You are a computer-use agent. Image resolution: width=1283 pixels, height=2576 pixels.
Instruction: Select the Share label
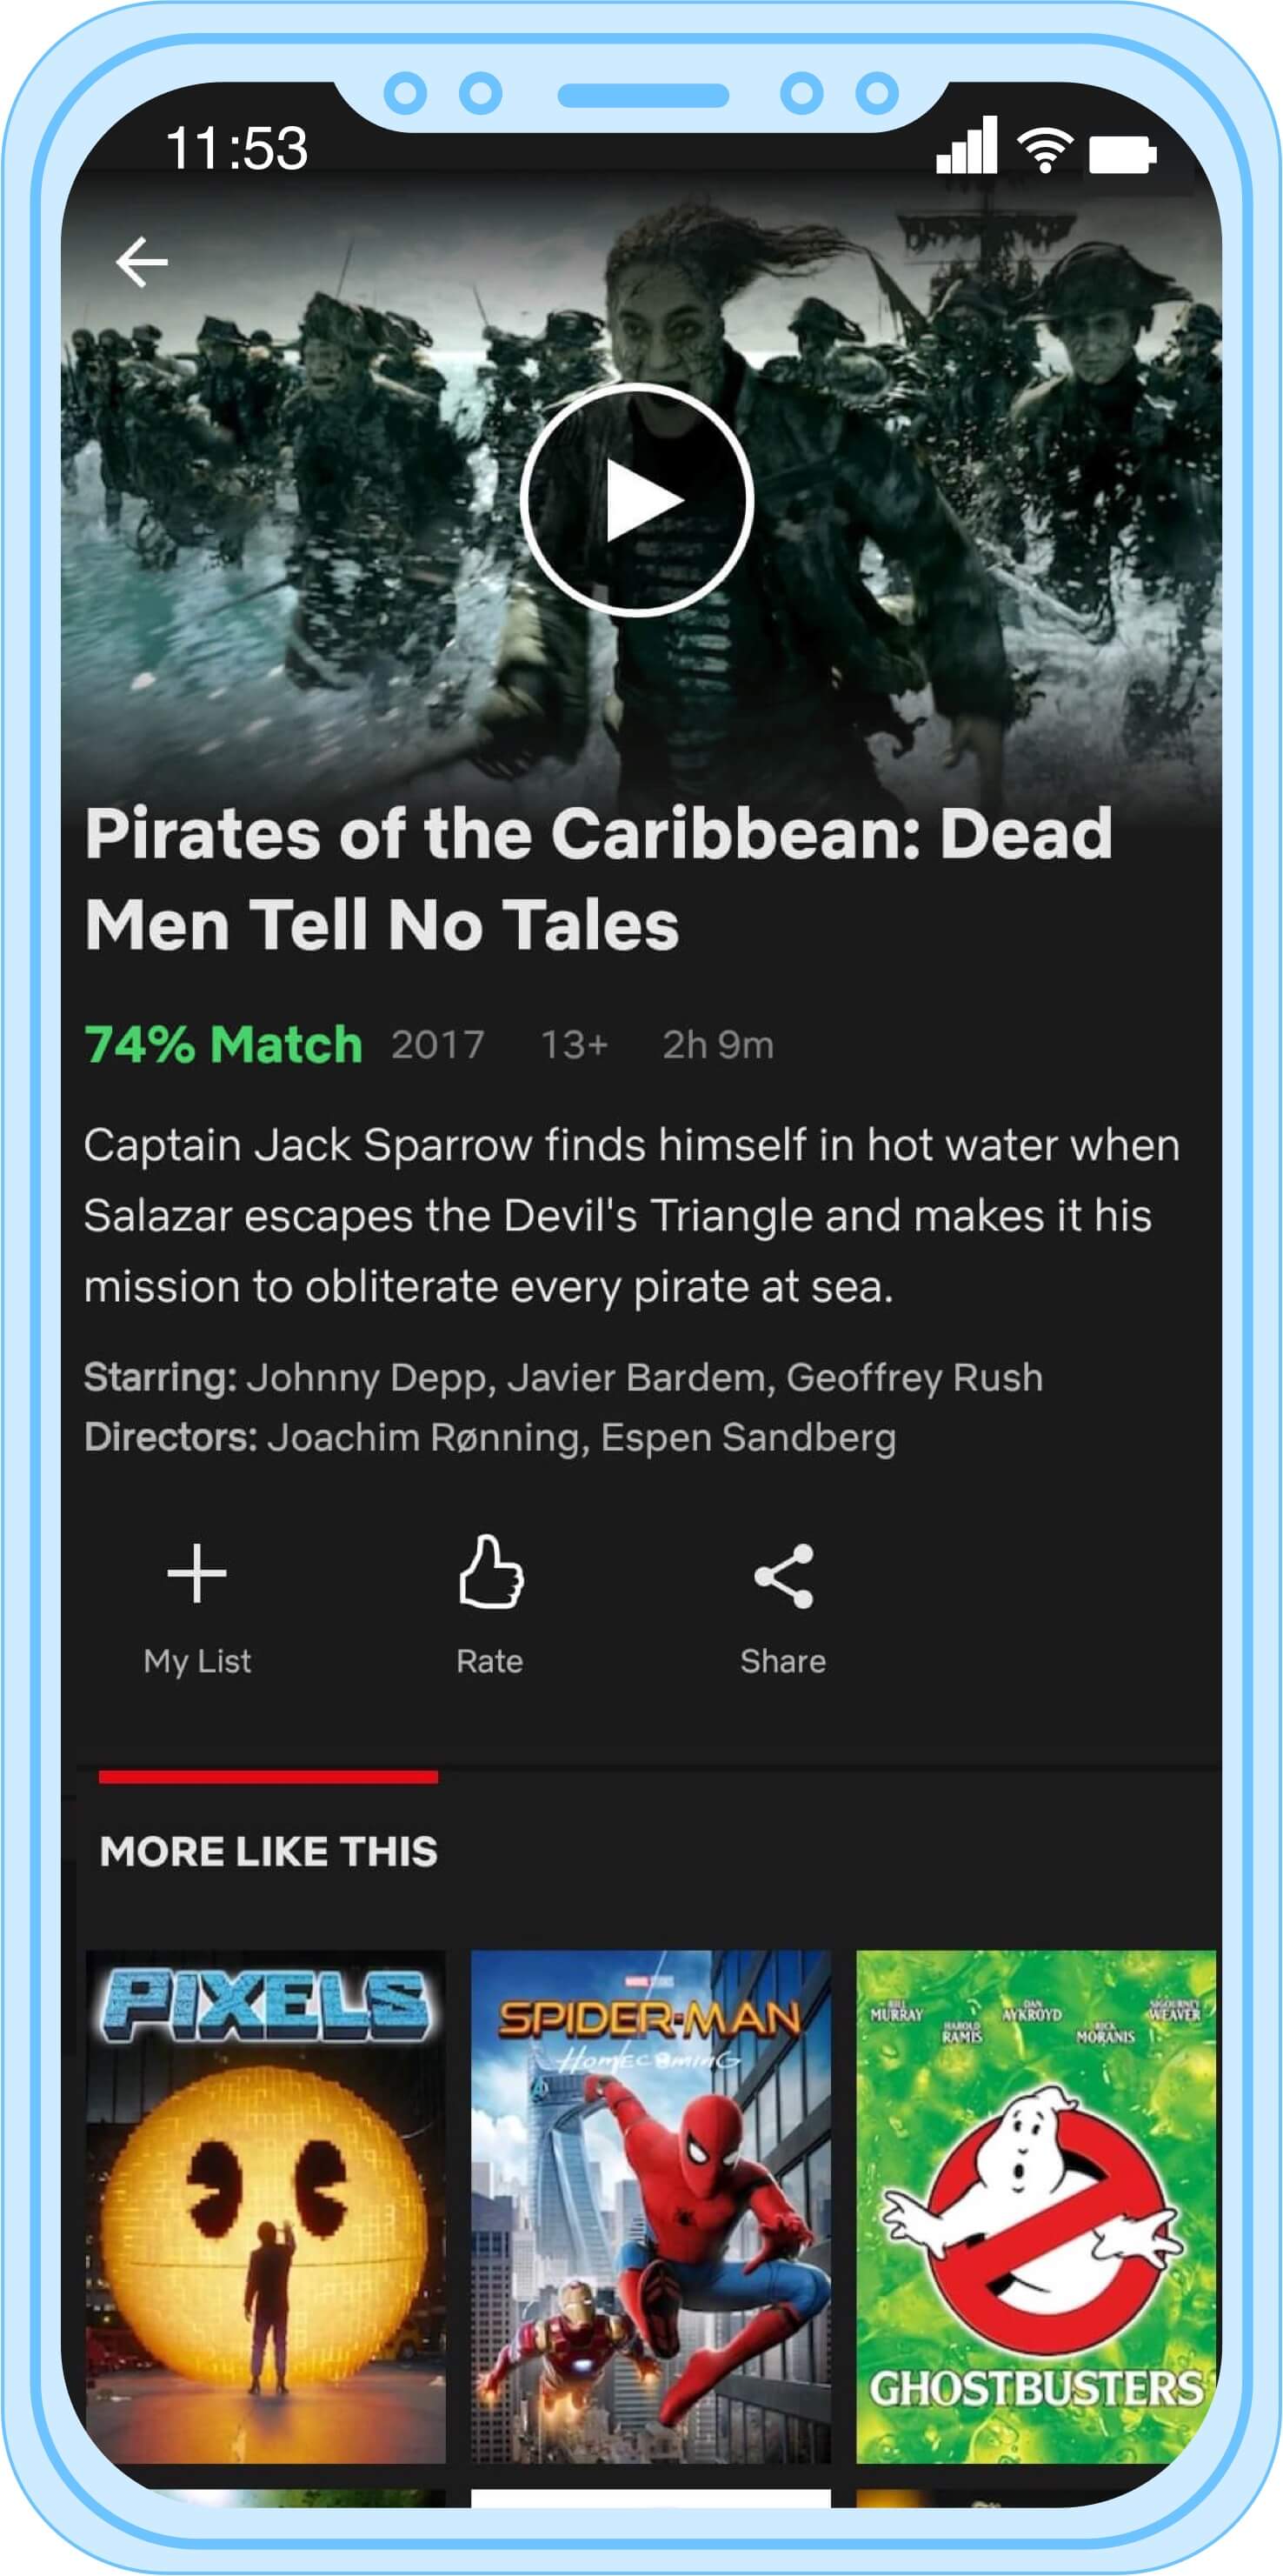(x=783, y=1661)
